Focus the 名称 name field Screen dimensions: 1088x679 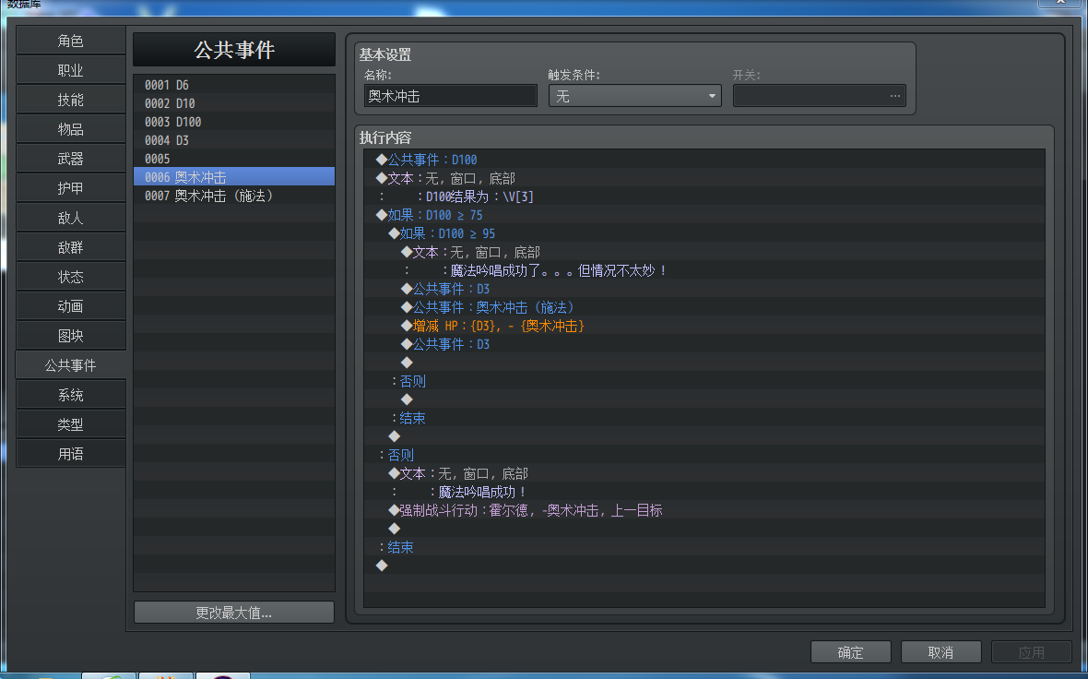tap(450, 96)
